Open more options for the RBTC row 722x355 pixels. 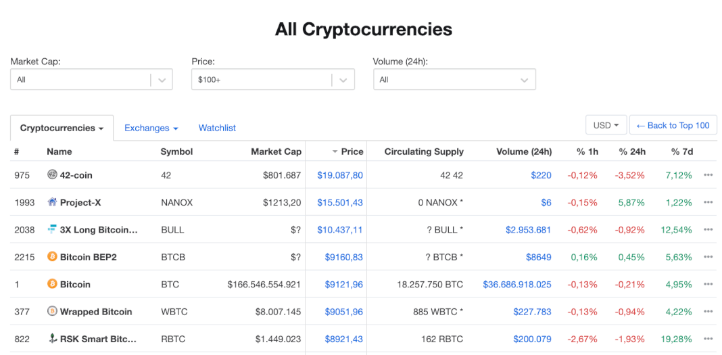coord(708,339)
